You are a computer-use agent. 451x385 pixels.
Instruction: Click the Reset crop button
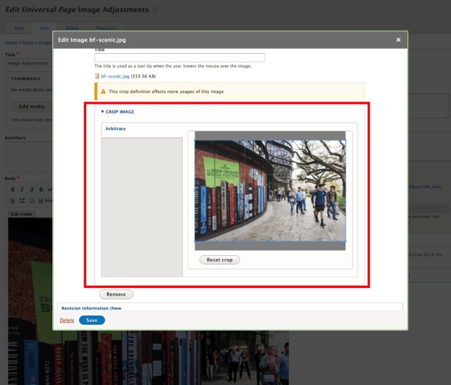219,260
